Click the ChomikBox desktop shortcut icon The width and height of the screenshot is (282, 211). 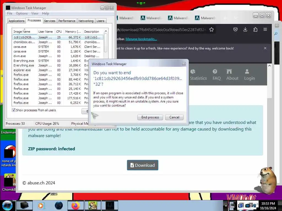tap(9, 182)
